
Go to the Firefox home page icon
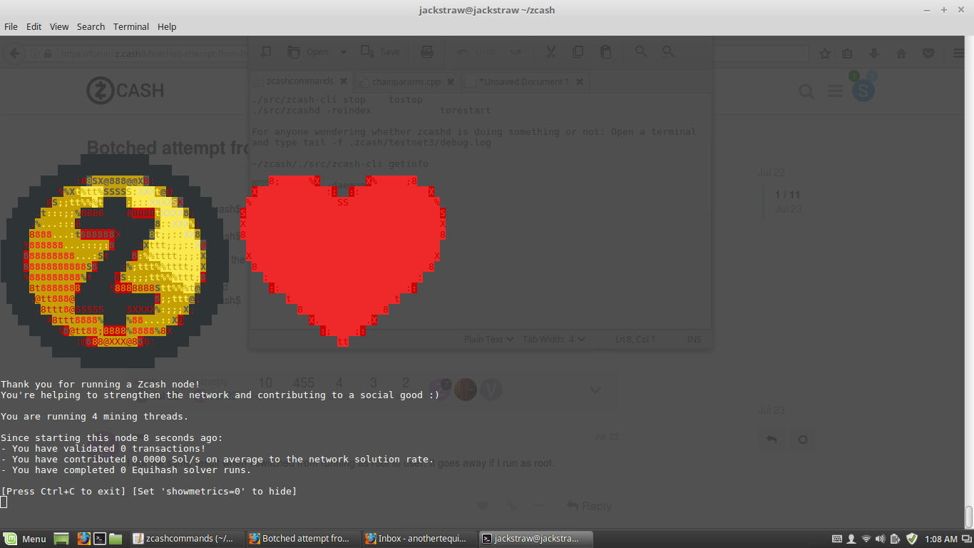tap(901, 54)
